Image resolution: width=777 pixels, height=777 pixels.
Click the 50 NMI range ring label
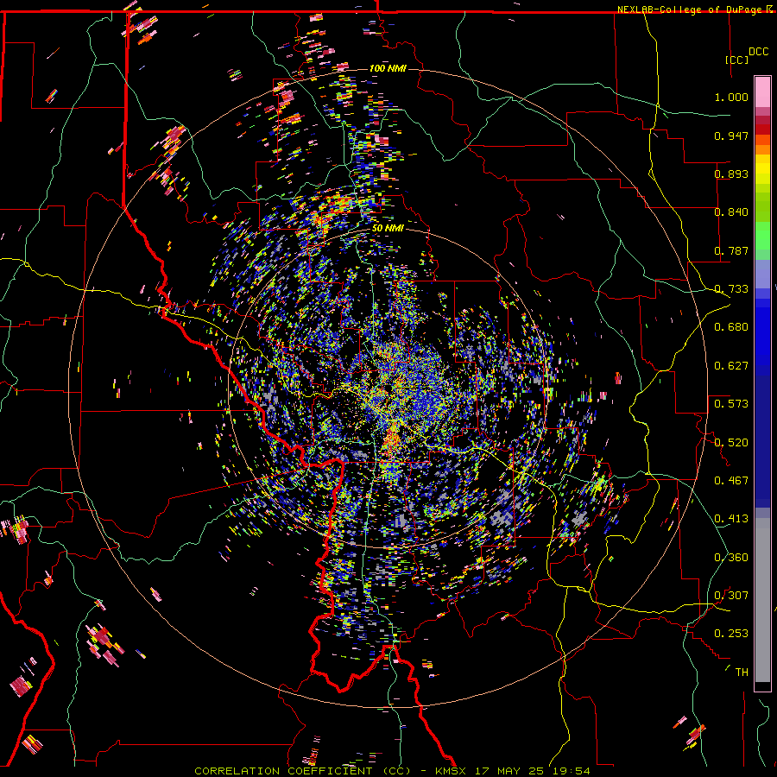(388, 229)
